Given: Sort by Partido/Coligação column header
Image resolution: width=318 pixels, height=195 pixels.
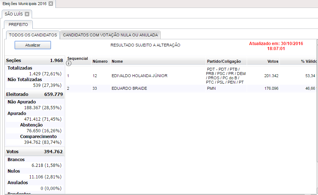Looking at the screenshot, I should (224, 61).
